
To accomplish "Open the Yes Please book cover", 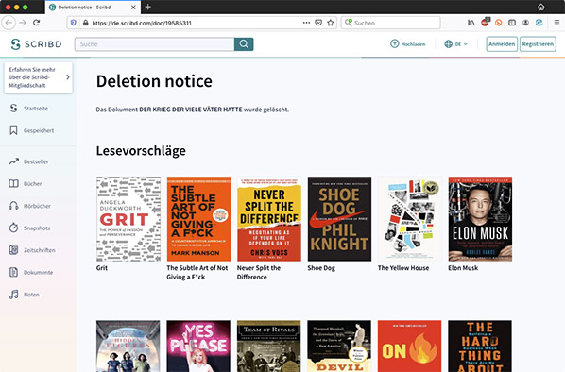I will coord(198,347).
